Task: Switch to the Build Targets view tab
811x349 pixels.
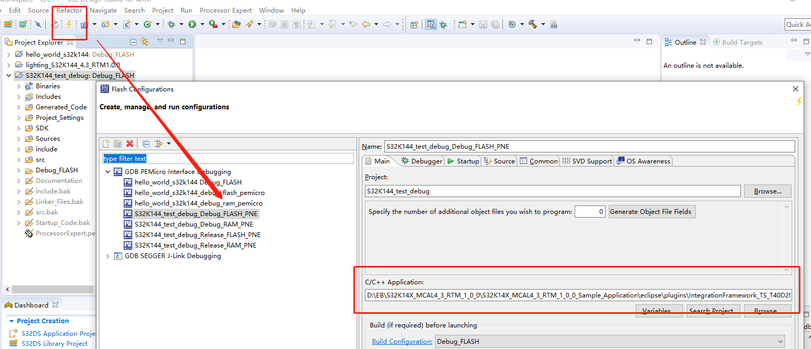Action: pyautogui.click(x=738, y=42)
